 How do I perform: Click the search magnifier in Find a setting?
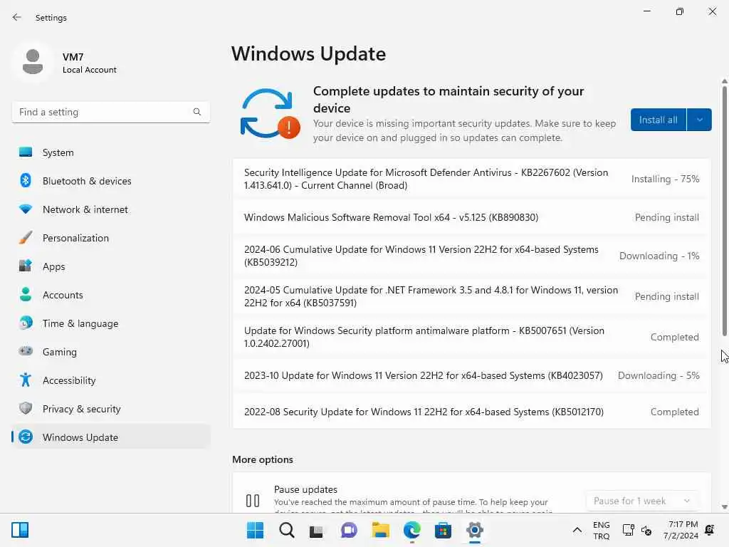pyautogui.click(x=197, y=112)
